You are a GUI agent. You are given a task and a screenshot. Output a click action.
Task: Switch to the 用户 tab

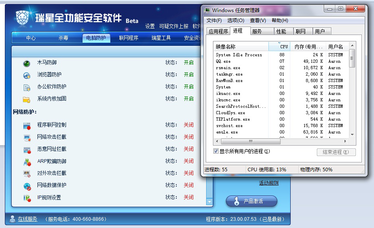[322, 31]
